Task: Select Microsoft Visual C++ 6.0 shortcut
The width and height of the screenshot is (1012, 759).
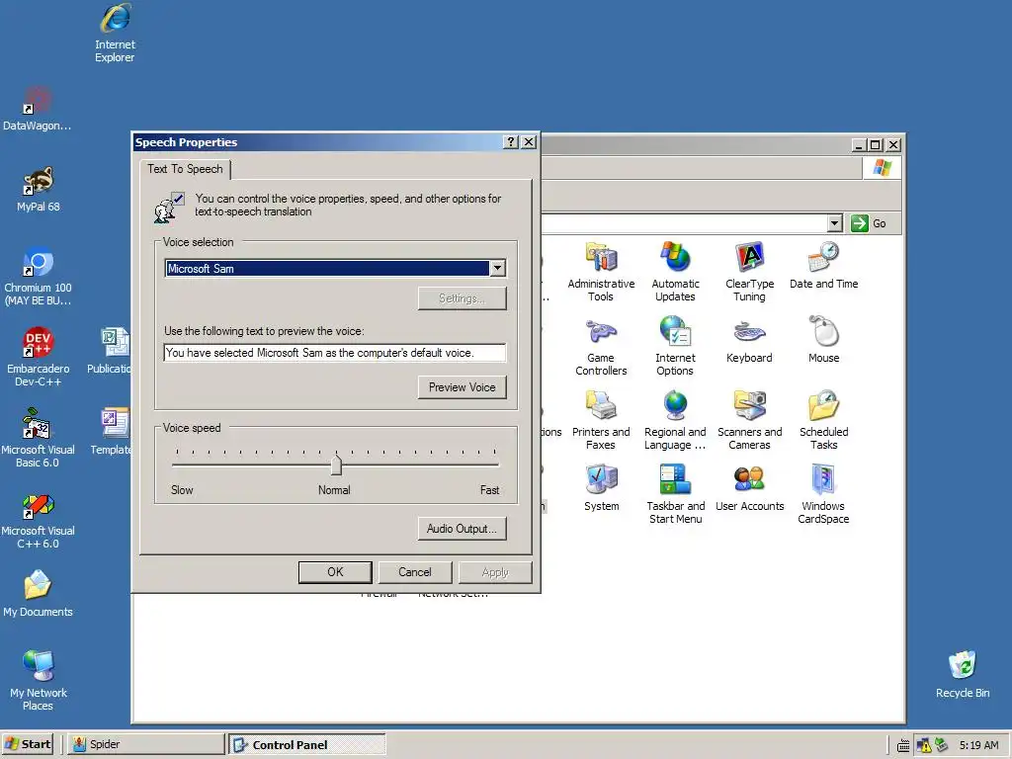Action: 38,519
